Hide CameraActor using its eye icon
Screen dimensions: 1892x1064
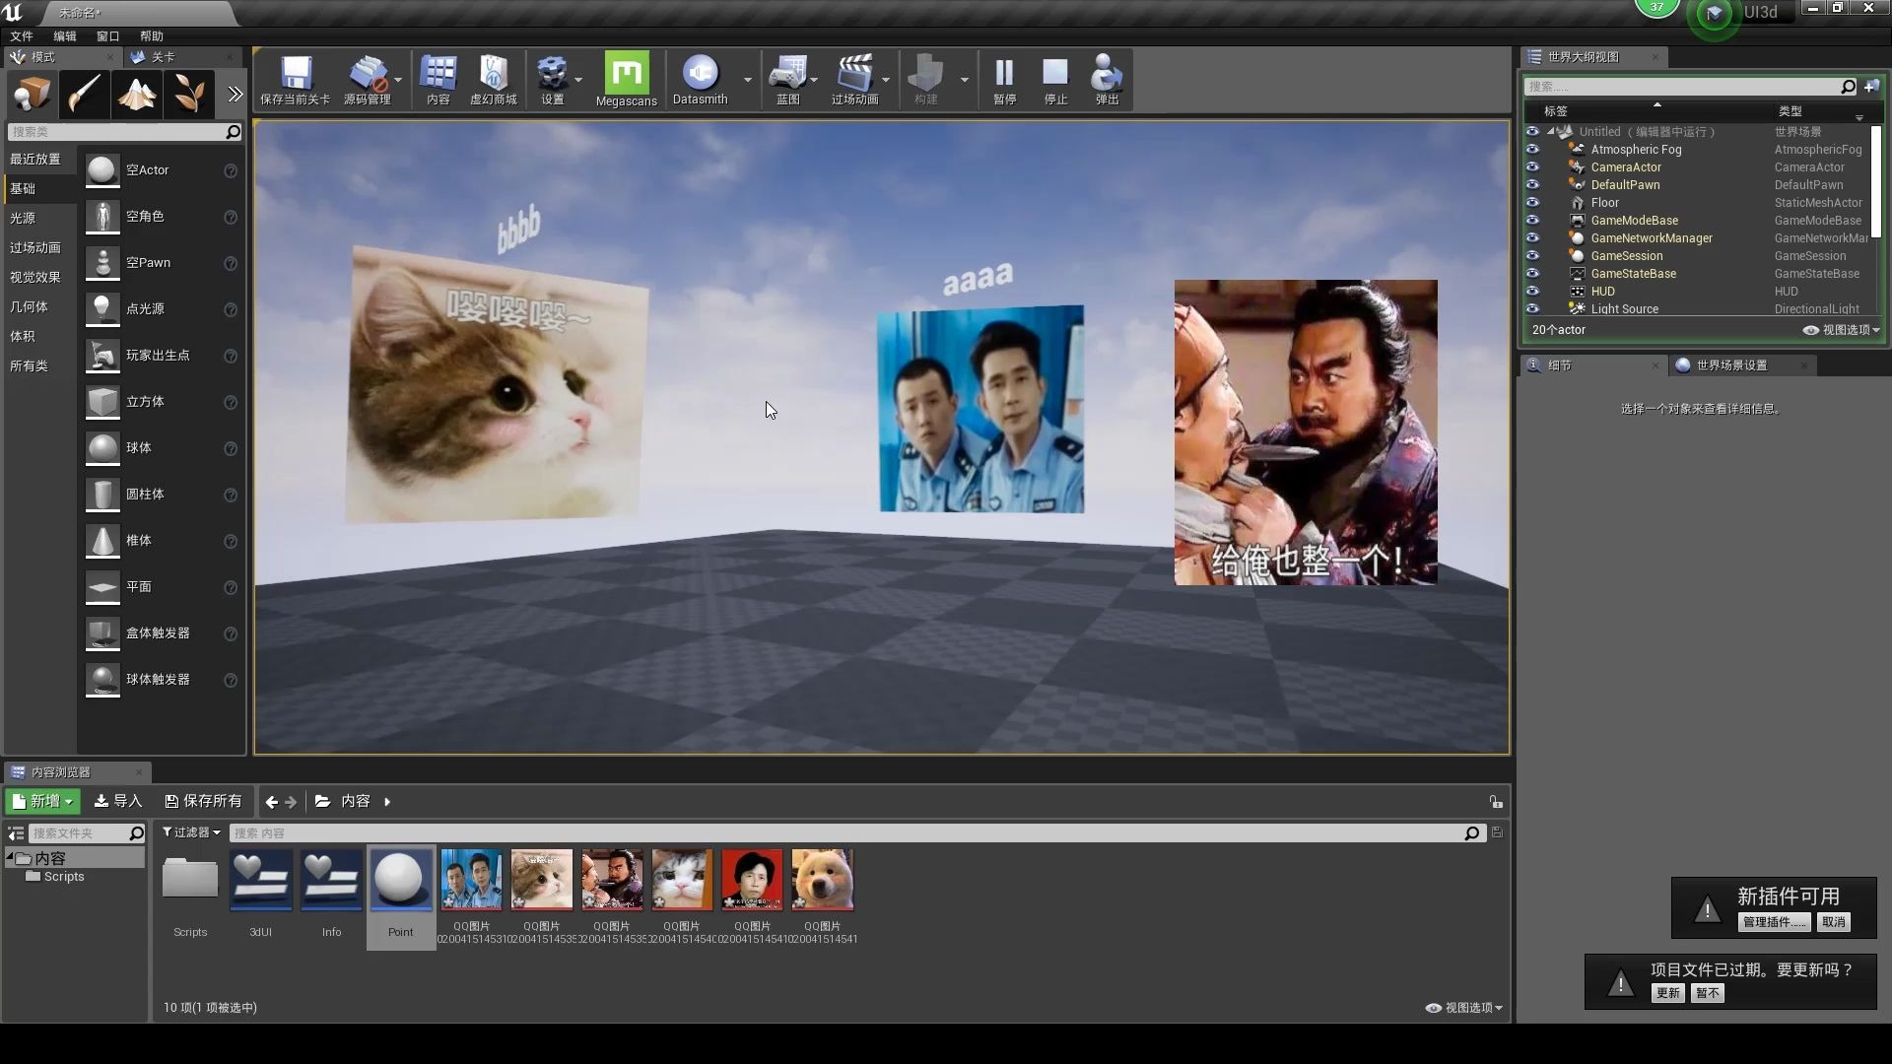tap(1533, 166)
